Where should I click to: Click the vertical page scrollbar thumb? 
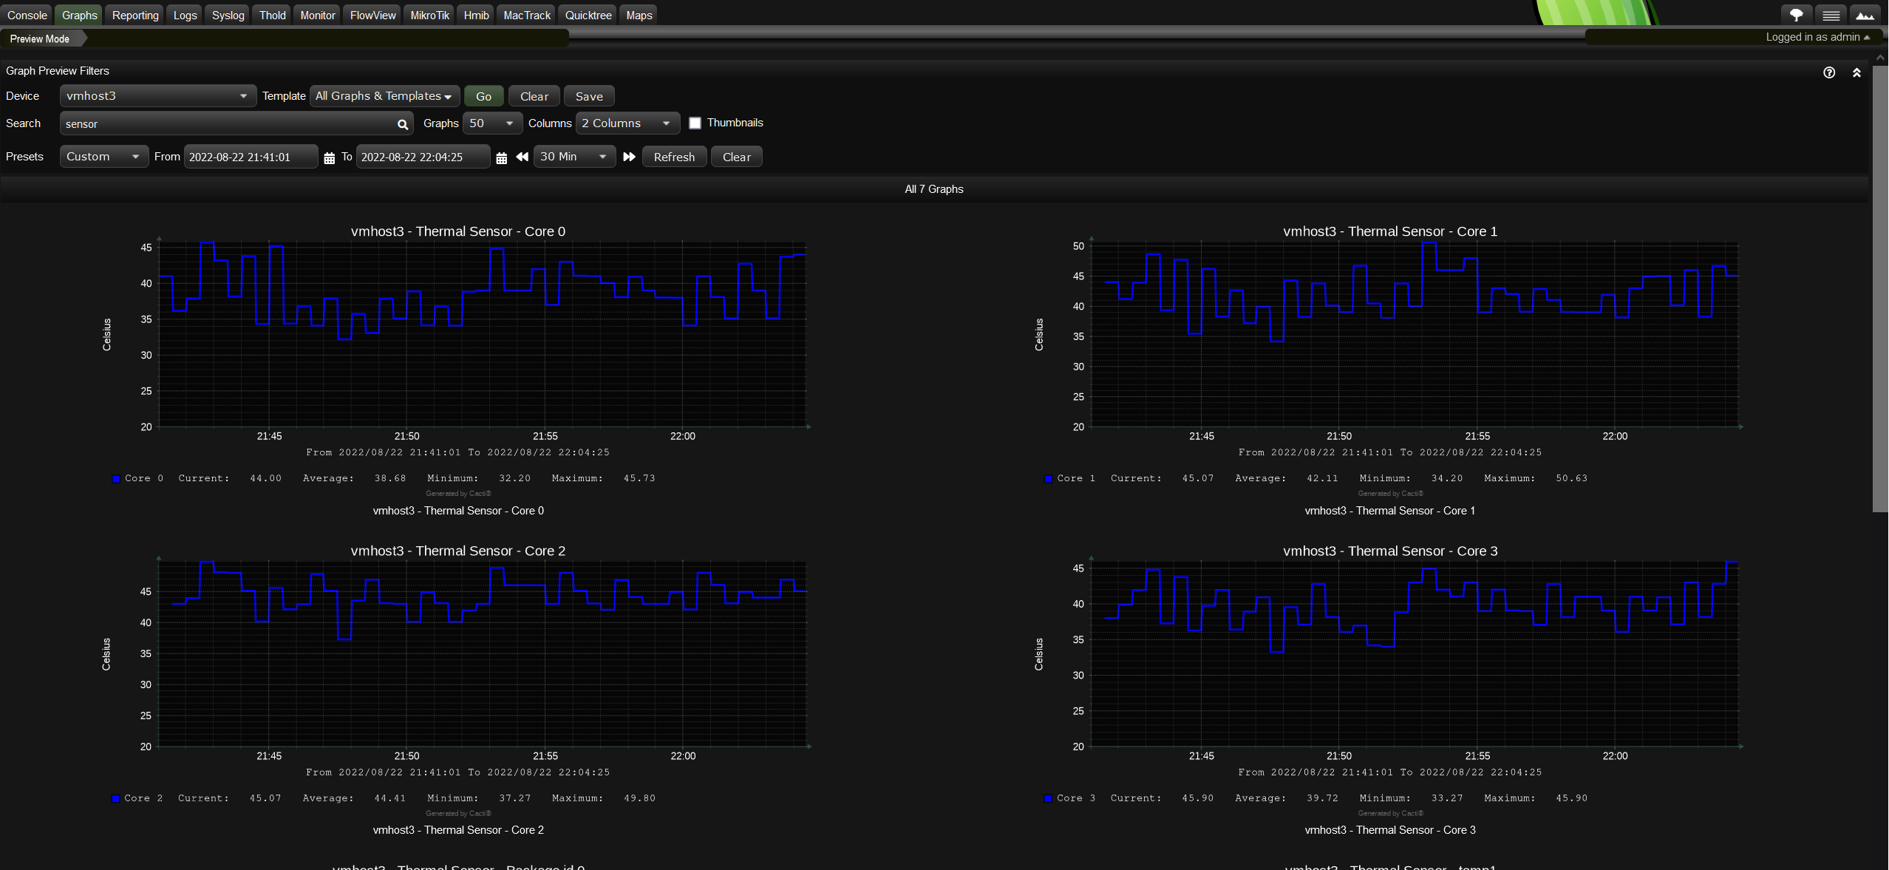[x=1880, y=288]
